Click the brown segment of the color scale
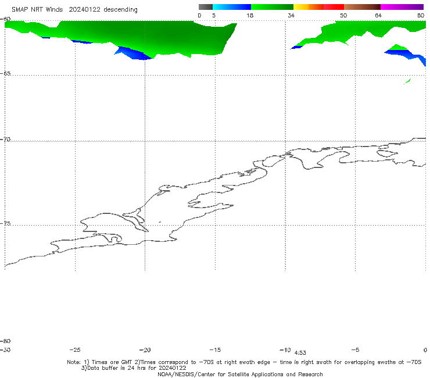 [362, 7]
